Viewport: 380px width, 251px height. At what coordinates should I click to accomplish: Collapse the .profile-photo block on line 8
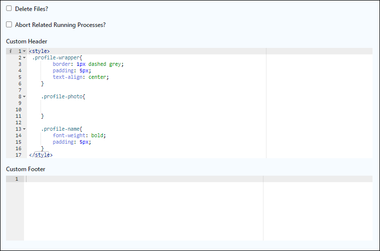pos(24,97)
